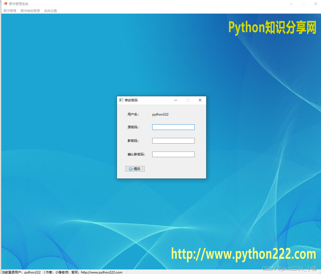This screenshot has height=274, width=321.
Task: Click the blue circular icon on 提交 button
Action: (x=131, y=169)
